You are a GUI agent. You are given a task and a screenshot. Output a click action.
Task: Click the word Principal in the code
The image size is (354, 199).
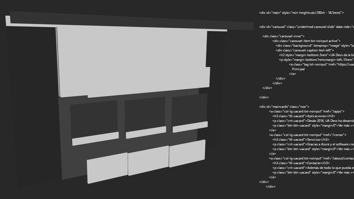point(298,69)
